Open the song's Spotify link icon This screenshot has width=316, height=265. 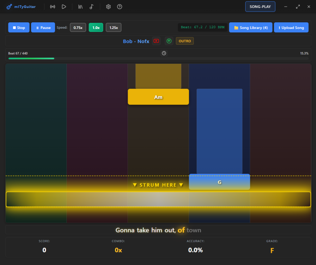point(169,41)
